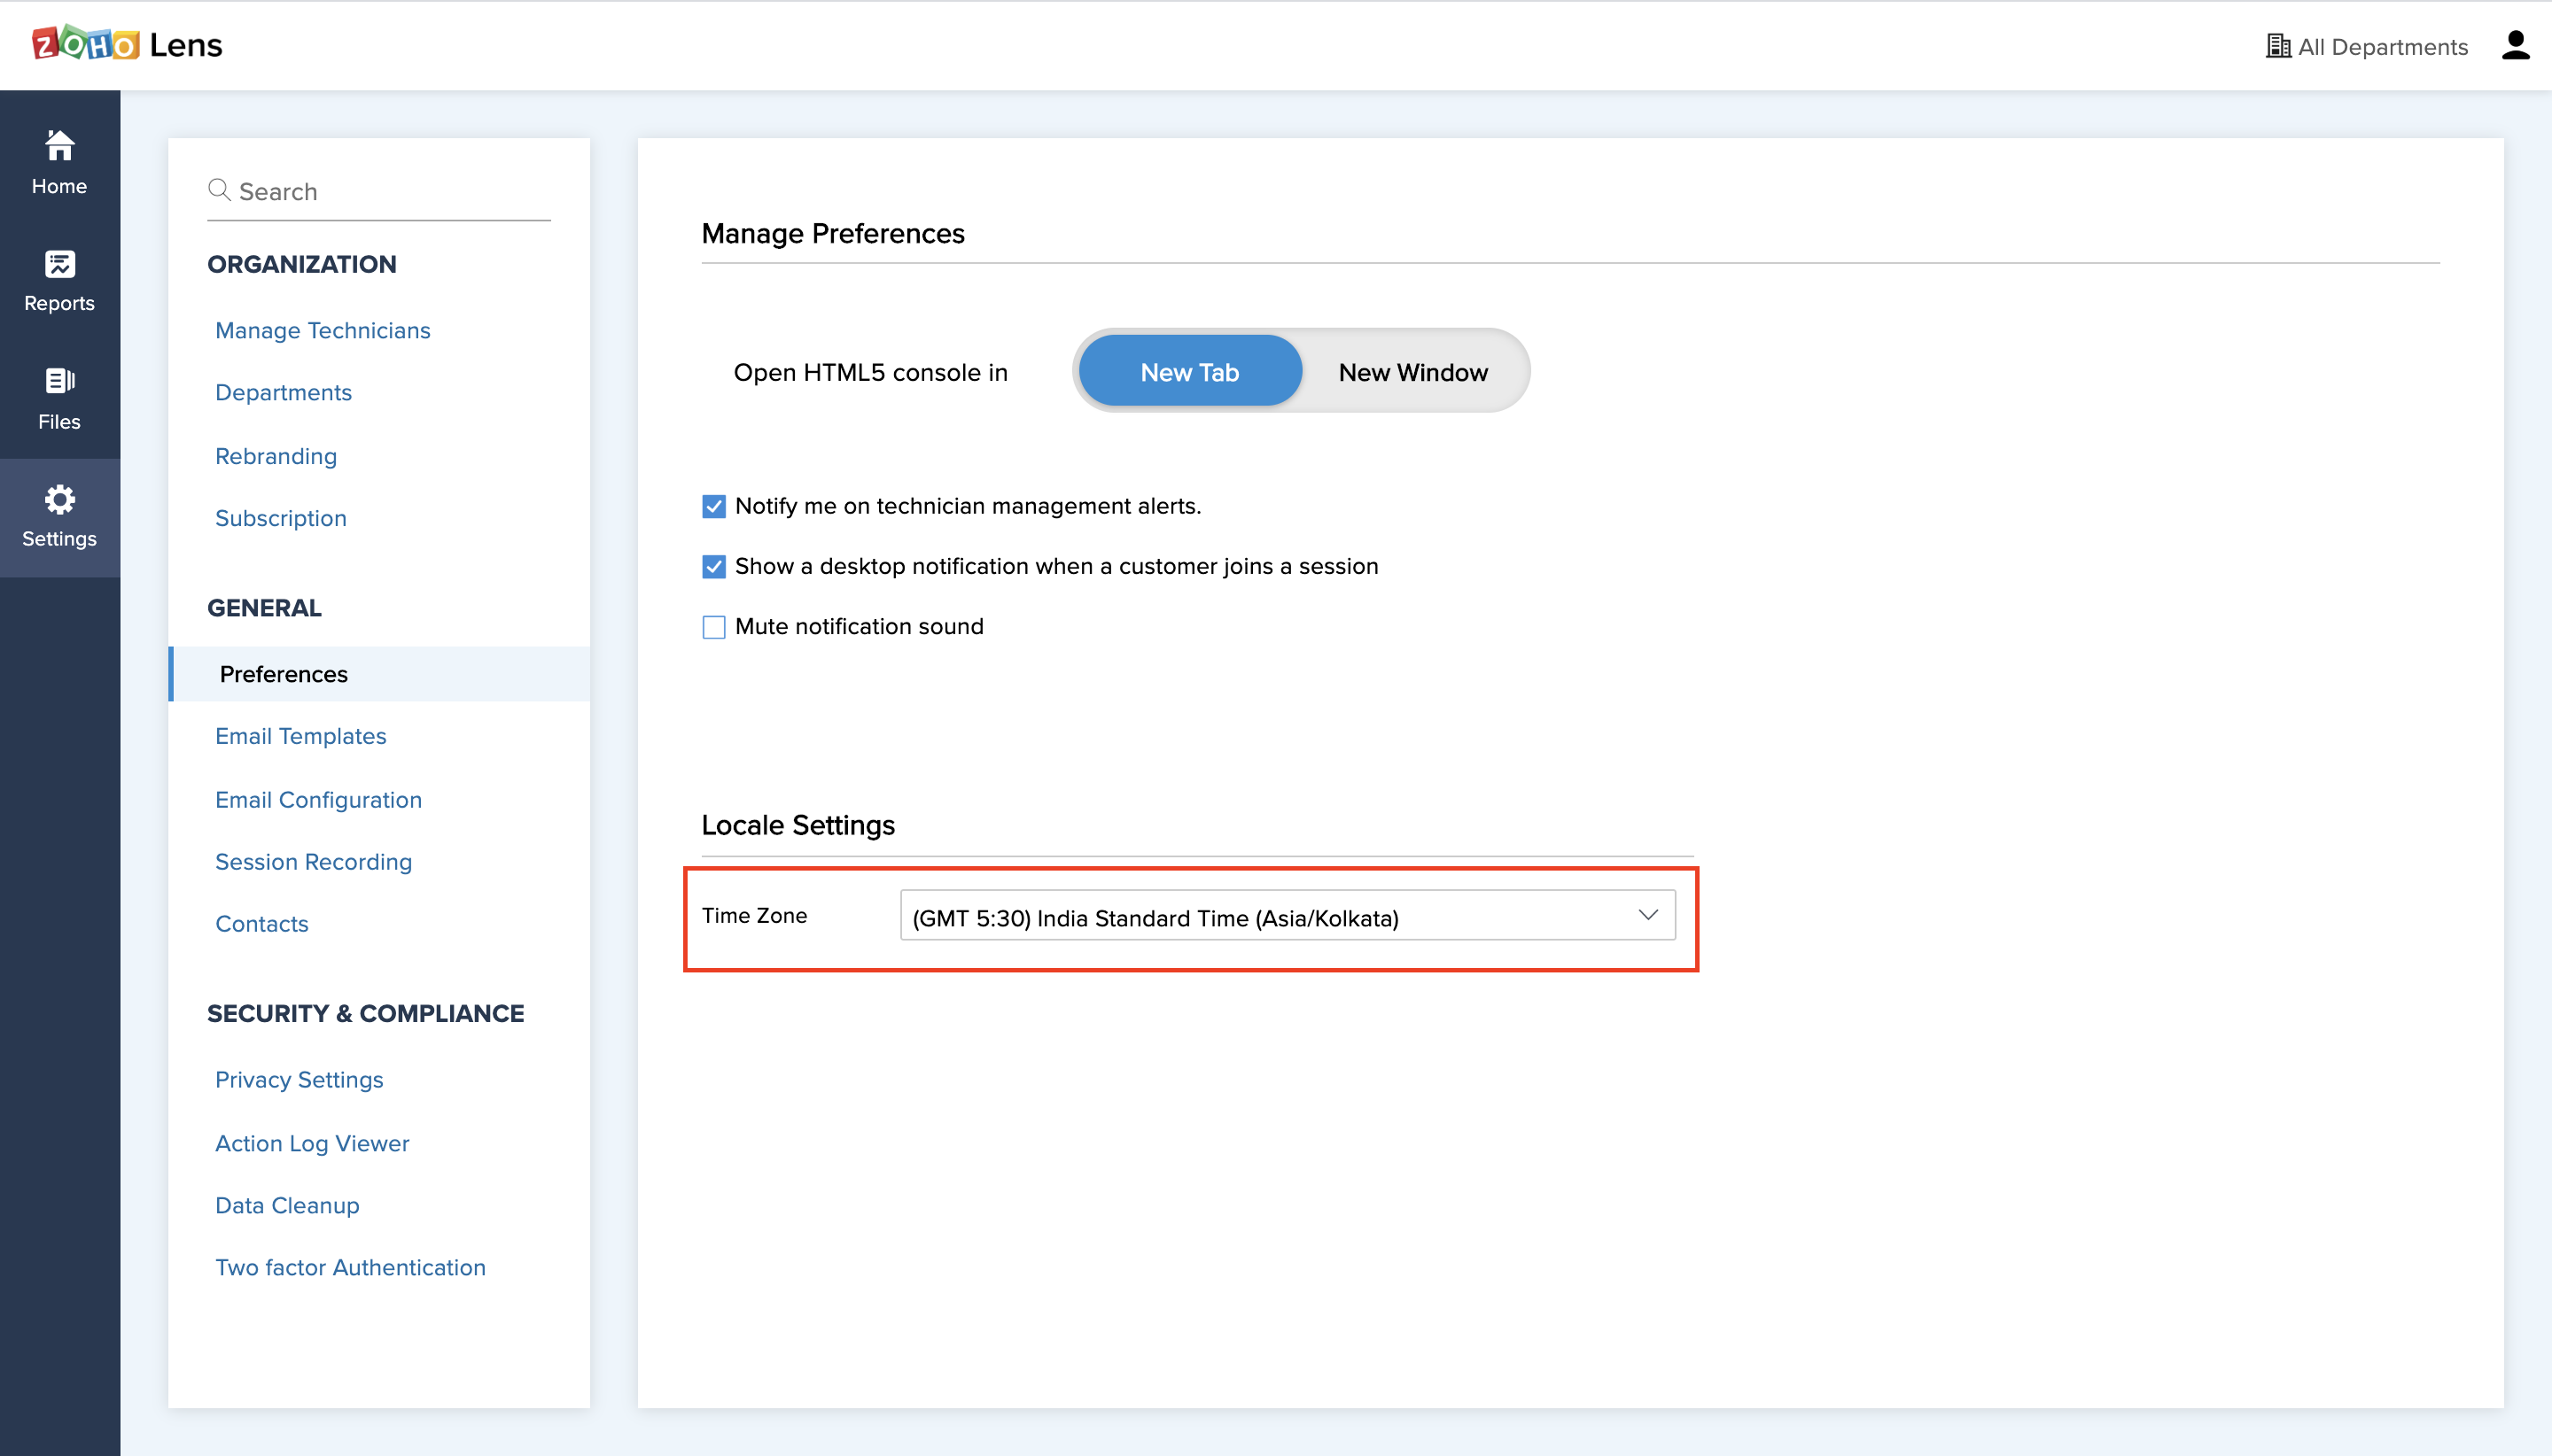Uncheck technician management alerts notification
This screenshot has height=1456, width=2552.
tap(713, 506)
